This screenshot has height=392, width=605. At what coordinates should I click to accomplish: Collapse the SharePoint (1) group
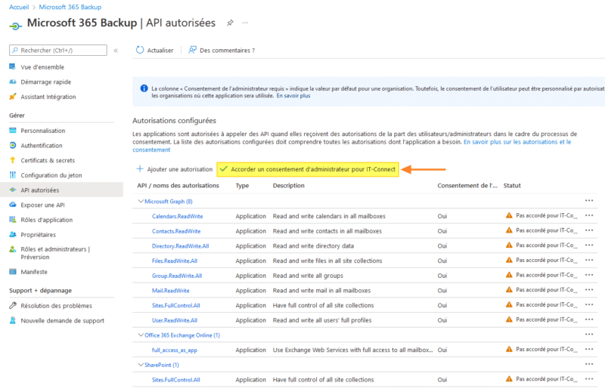click(x=141, y=365)
